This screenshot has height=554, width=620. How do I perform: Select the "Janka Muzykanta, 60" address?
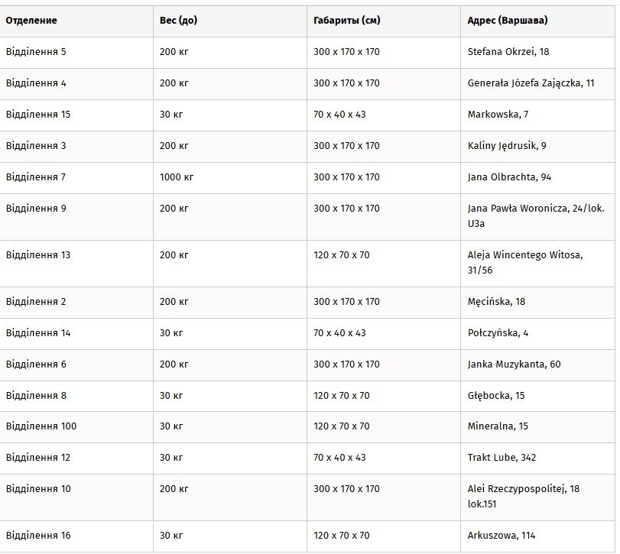514,364
